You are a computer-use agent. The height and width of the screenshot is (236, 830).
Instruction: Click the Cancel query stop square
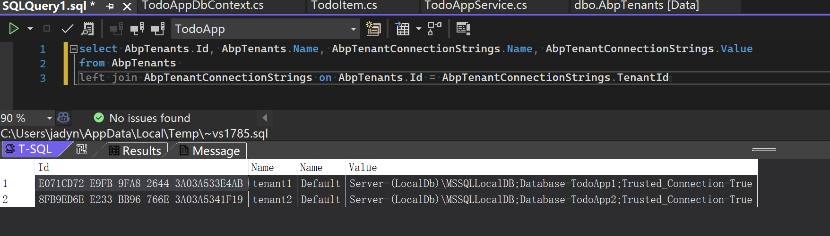tap(46, 28)
